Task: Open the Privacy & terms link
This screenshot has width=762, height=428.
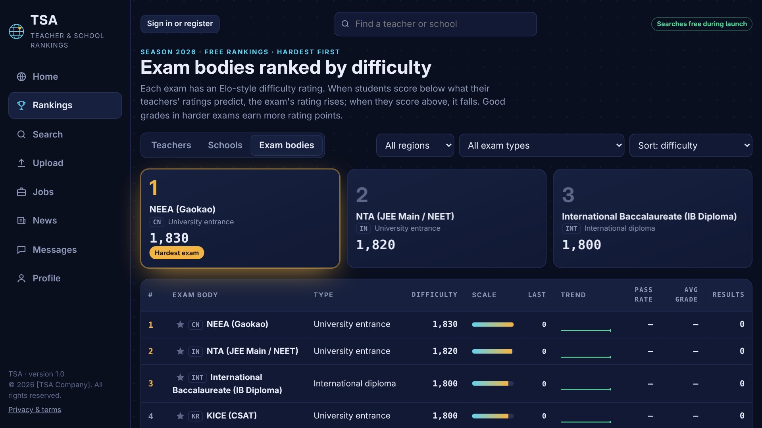Action: pos(35,410)
